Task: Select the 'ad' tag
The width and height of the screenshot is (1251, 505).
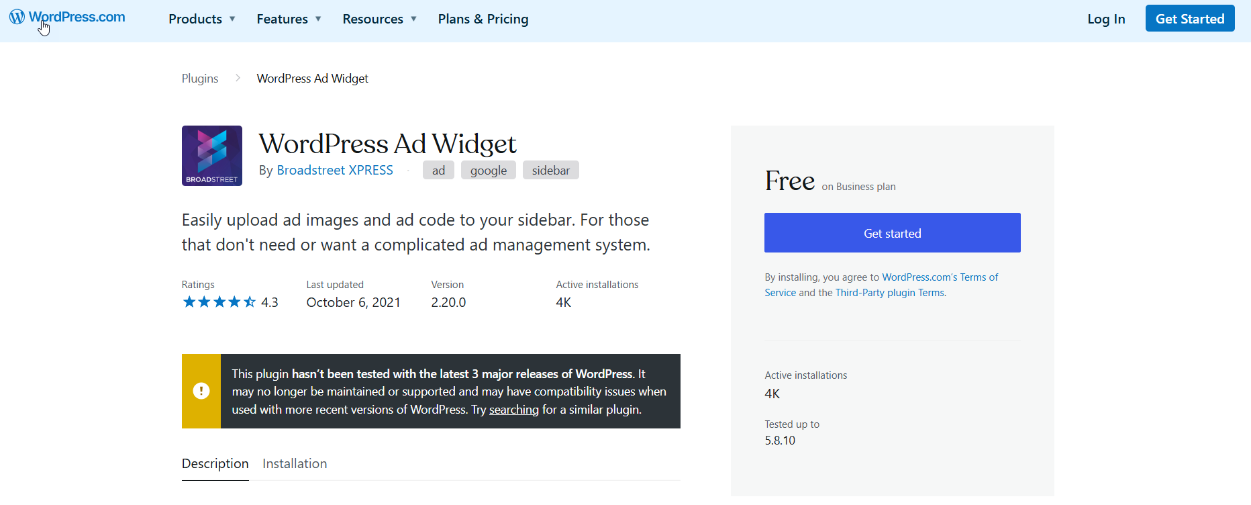Action: [438, 171]
